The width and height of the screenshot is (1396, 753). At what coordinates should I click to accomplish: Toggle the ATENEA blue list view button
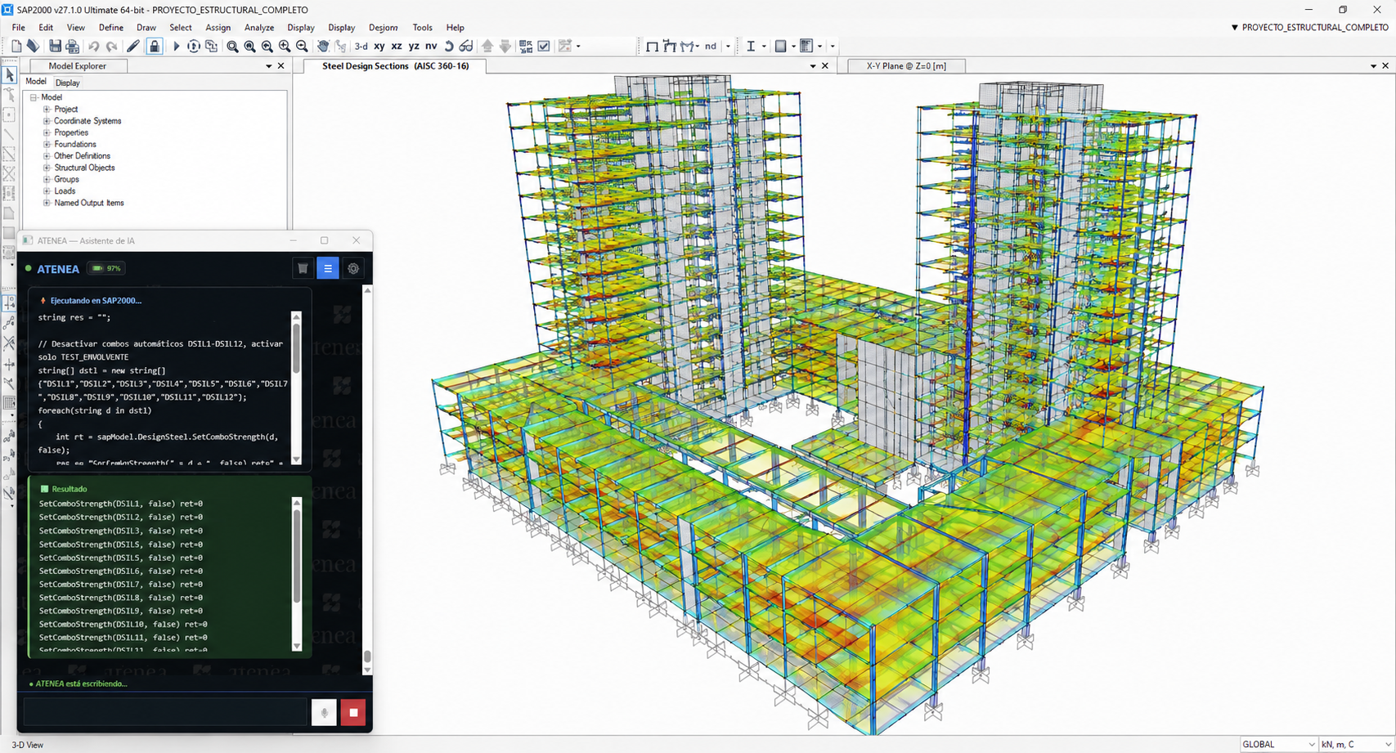click(328, 268)
